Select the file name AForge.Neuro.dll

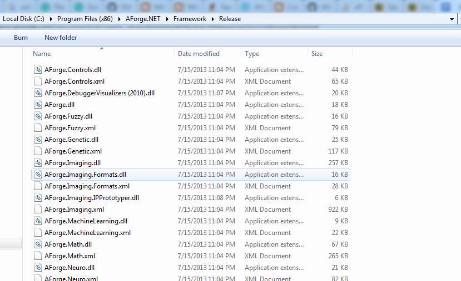70,268
